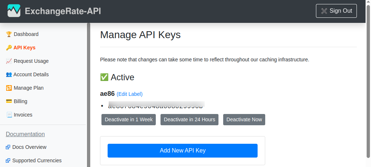This screenshot has height=167, width=371.
Task: Click the Active section heading text
Action: (x=122, y=77)
